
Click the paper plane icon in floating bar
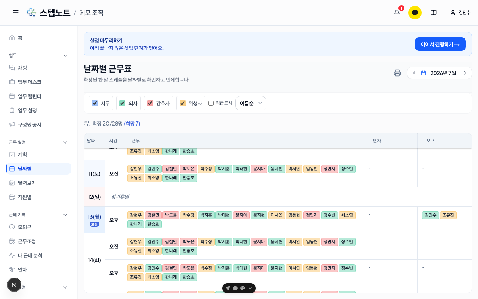pos(228,288)
